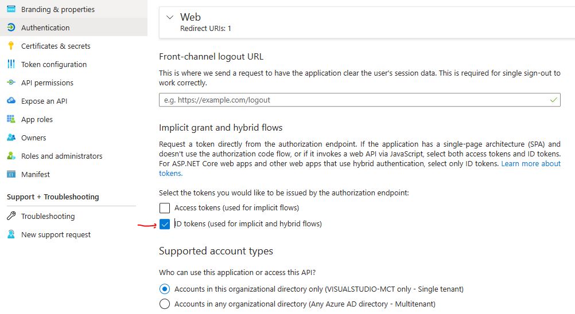Click the Owners people icon
Image resolution: width=575 pixels, height=314 pixels.
pos(11,138)
